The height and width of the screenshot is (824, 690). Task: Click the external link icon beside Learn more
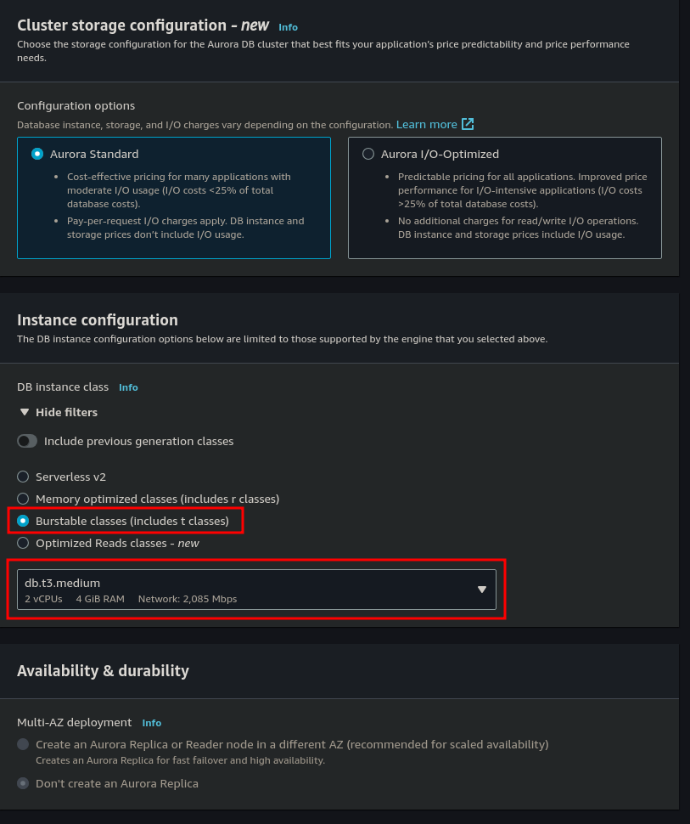468,124
